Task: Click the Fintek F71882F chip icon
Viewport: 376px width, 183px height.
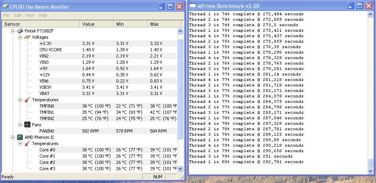Action: pos(20,31)
